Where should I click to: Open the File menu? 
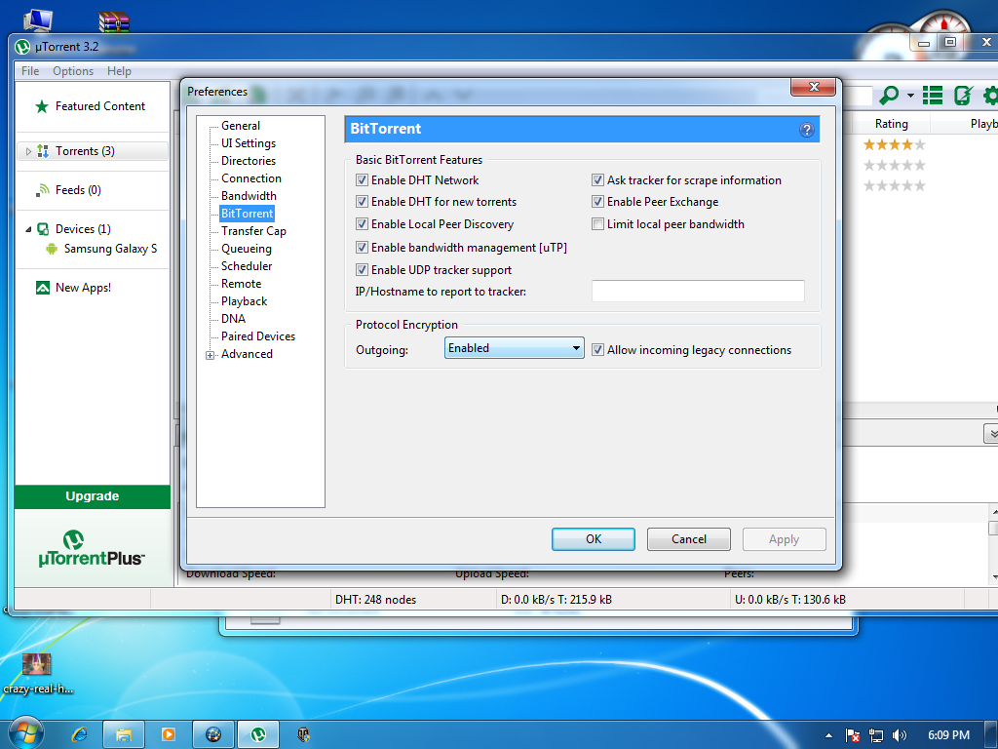(30, 71)
